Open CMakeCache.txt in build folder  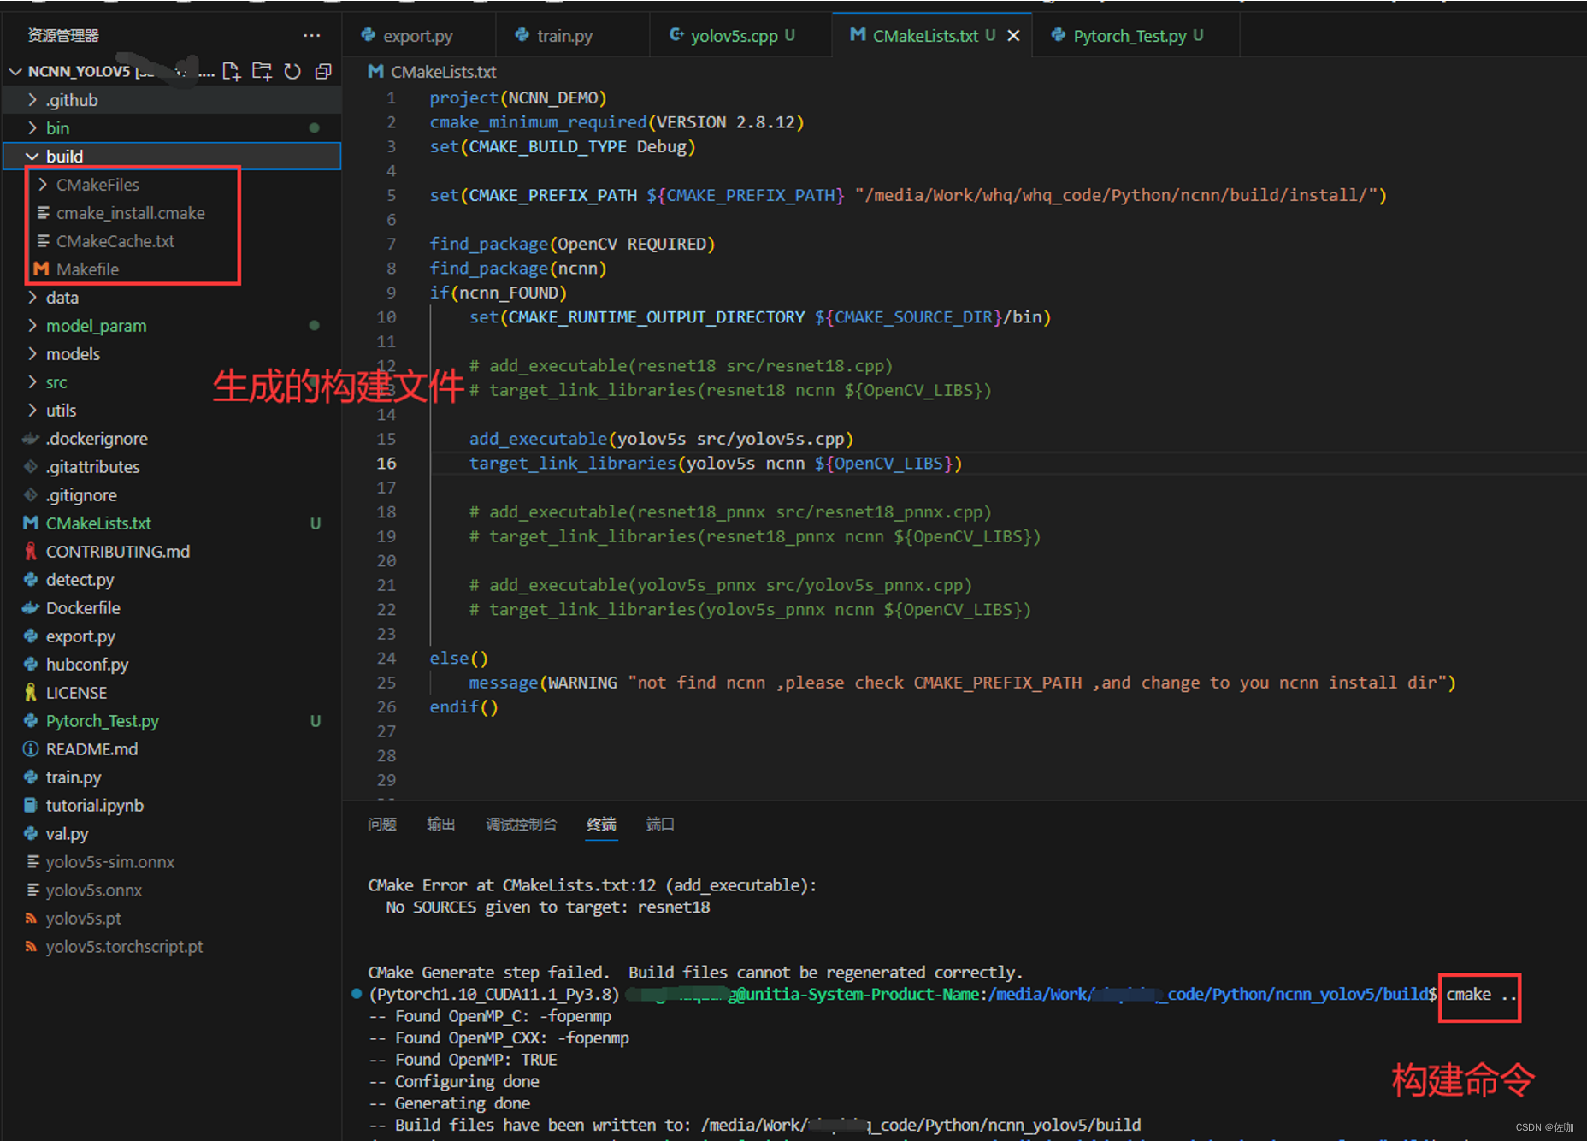coord(171,241)
